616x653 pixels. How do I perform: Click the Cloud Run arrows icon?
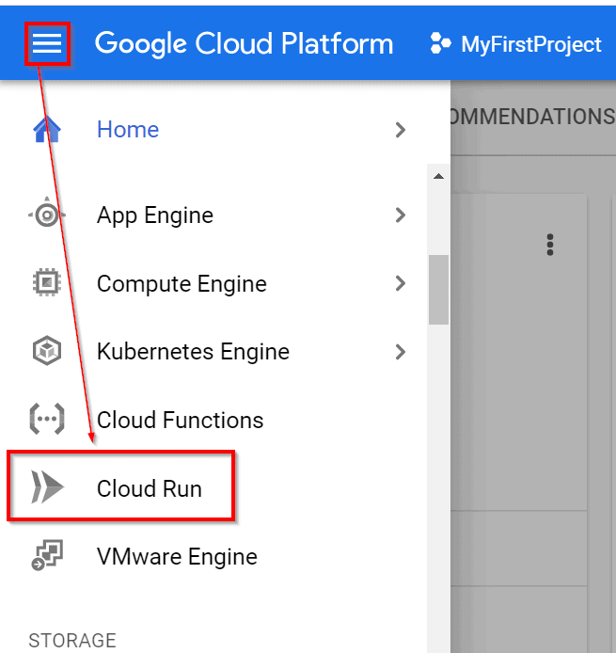pos(46,488)
